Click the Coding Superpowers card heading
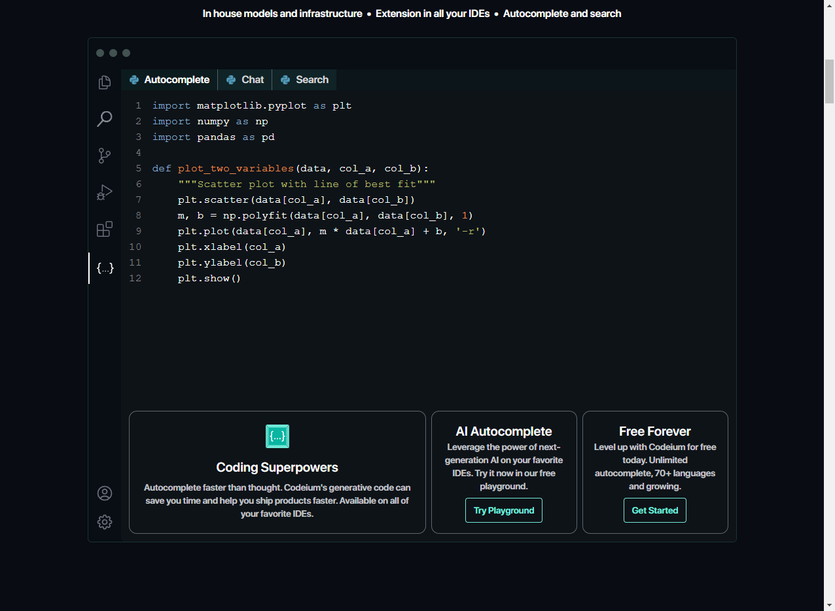835x611 pixels. (277, 468)
